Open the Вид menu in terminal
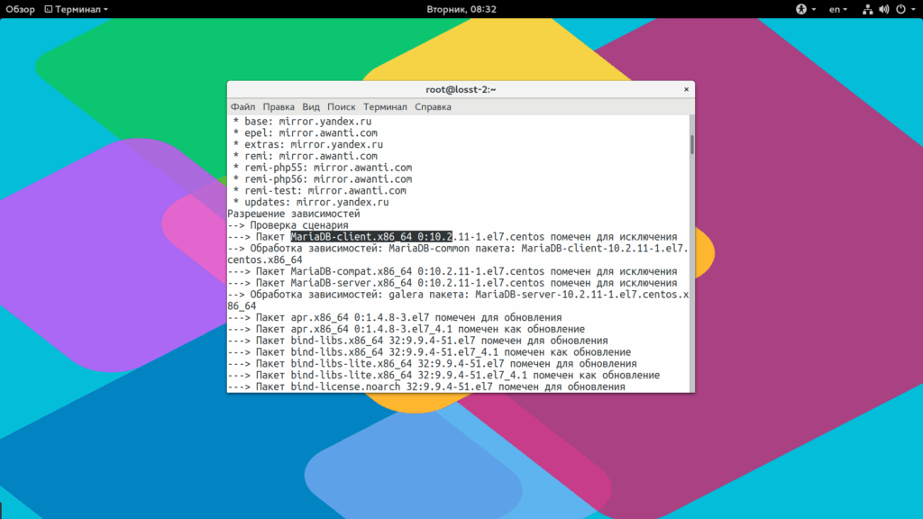 (311, 107)
